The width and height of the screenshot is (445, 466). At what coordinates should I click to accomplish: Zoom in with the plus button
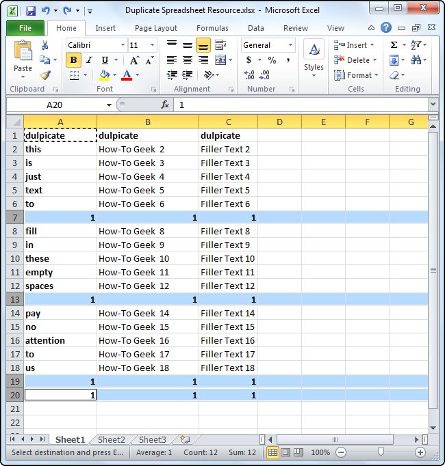420,452
